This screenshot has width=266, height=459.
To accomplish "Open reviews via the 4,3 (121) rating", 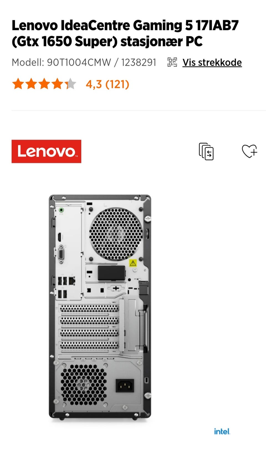I will click(x=108, y=84).
